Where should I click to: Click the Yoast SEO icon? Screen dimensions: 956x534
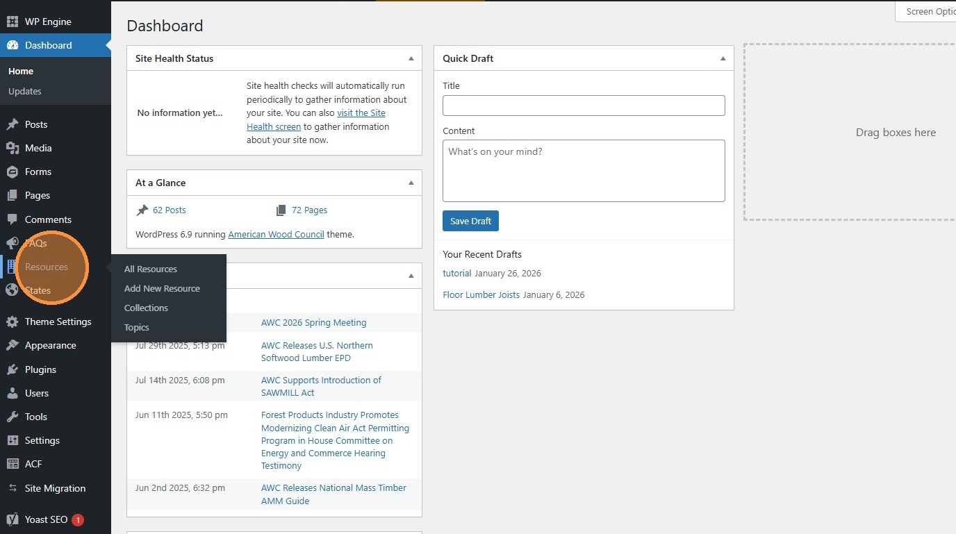coord(13,520)
